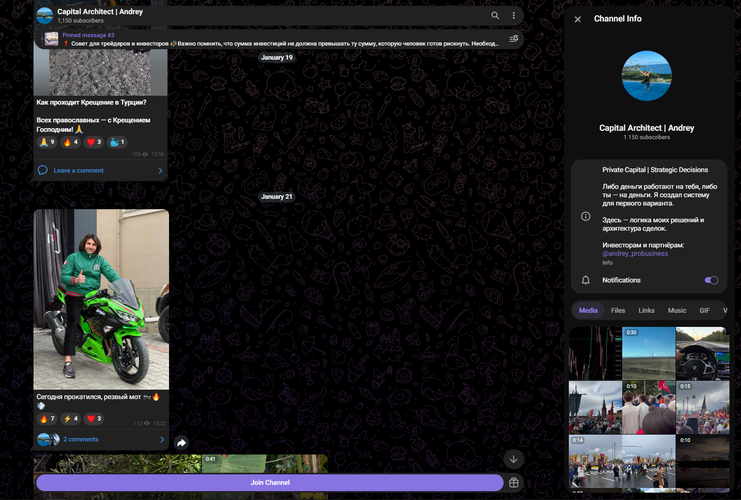Click the share arrow beside motorcycle post
Image resolution: width=741 pixels, height=500 pixels.
click(x=181, y=443)
